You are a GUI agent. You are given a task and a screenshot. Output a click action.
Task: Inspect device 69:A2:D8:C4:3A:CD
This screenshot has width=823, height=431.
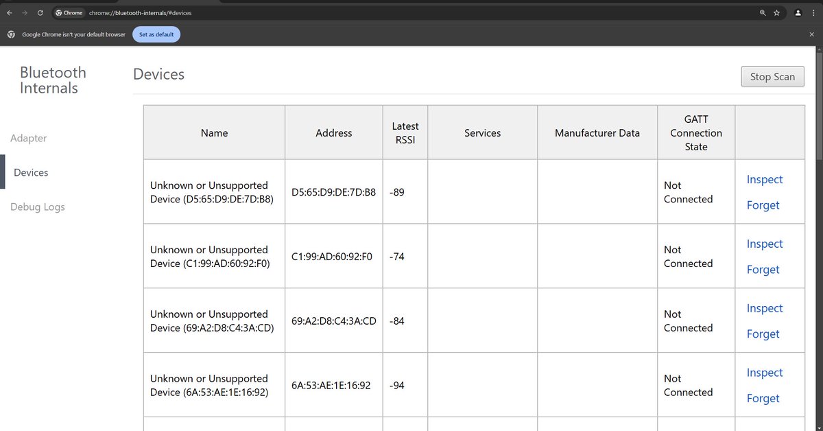point(765,308)
